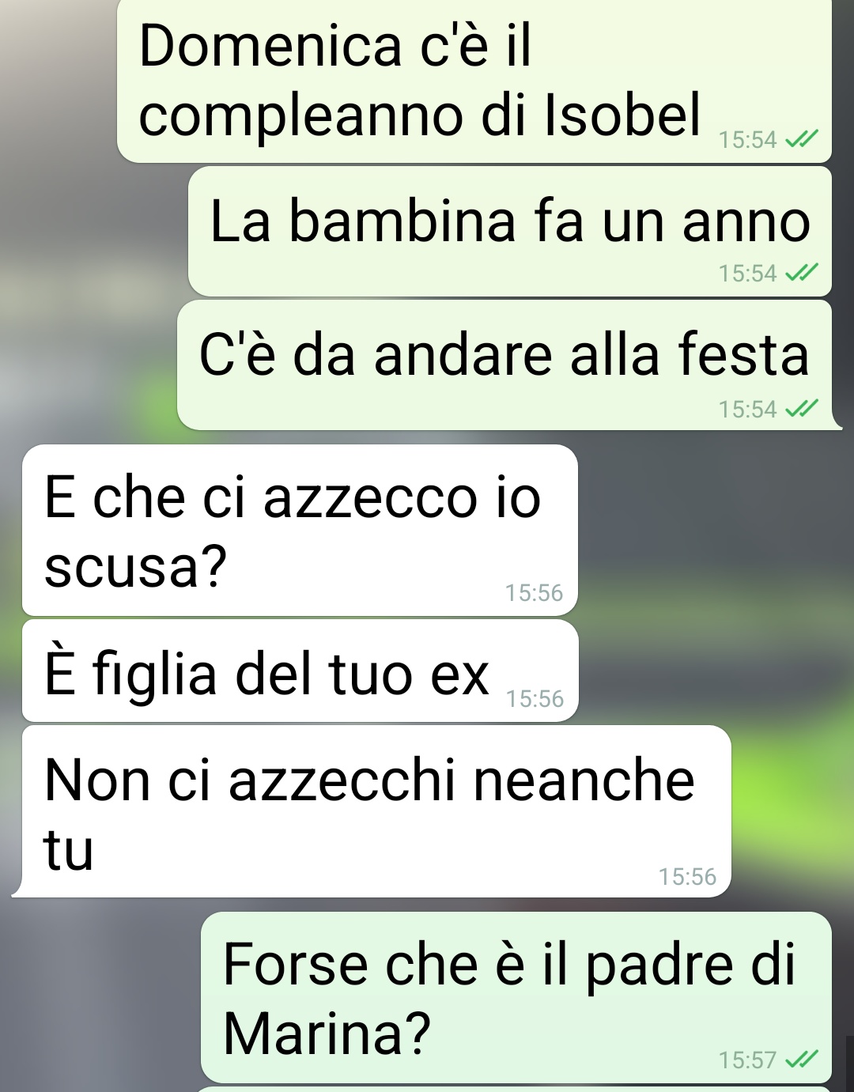Click the word "Marina?" in the last message
854x1092 pixels.
tap(327, 1033)
